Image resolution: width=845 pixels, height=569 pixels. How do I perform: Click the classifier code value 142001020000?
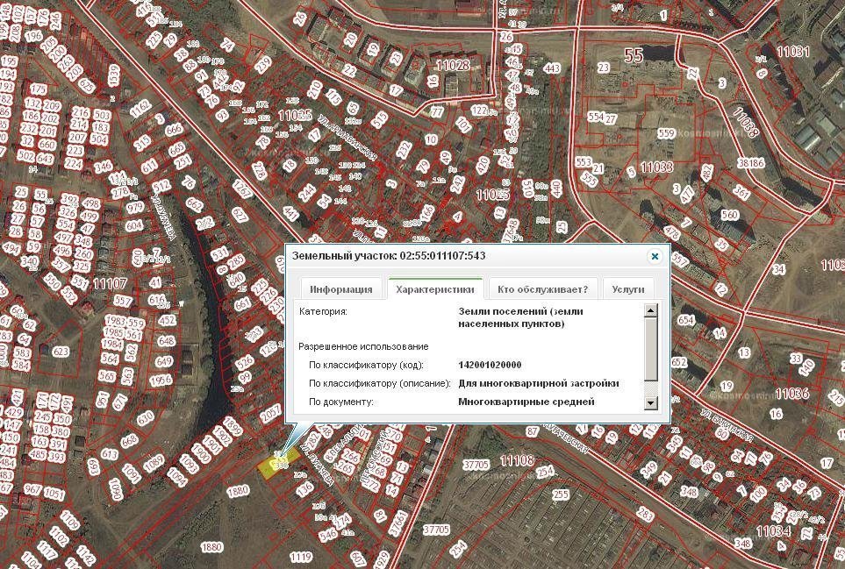pos(490,365)
